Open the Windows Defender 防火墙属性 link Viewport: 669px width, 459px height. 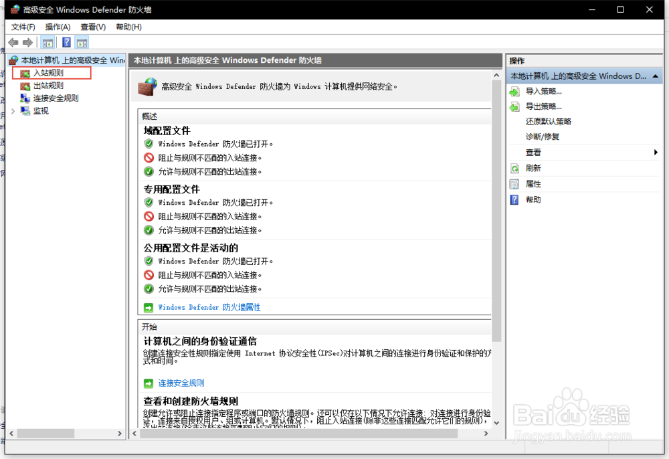[x=209, y=307]
